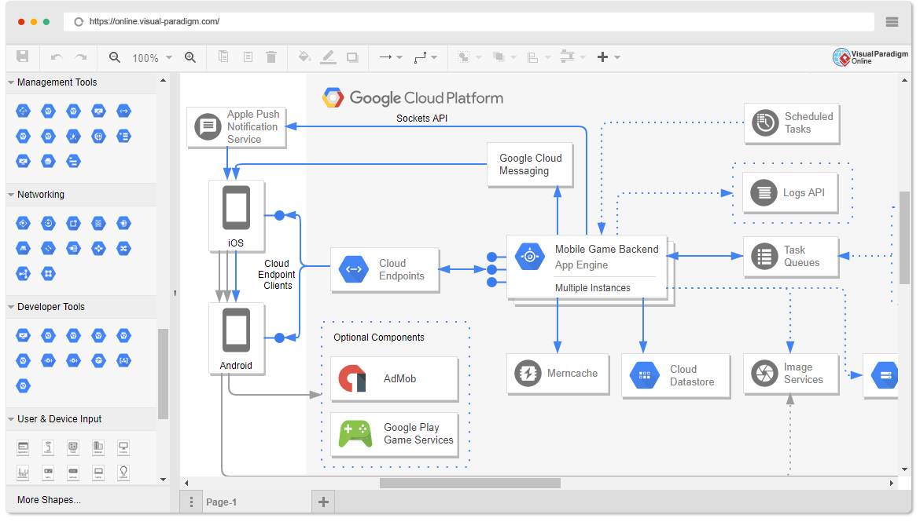Click More Shapes button
Image resolution: width=920 pixels, height=522 pixels.
tap(50, 500)
